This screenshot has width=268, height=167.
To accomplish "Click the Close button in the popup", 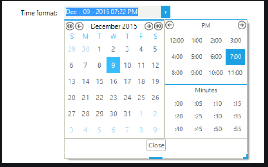I will (156, 145).
